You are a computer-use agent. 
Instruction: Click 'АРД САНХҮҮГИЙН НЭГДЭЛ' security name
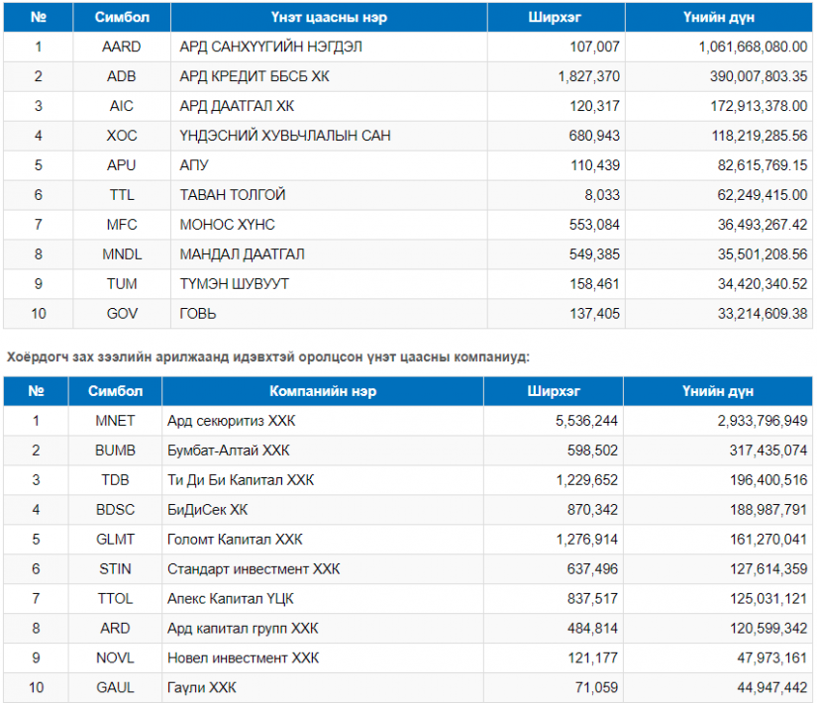(x=271, y=47)
